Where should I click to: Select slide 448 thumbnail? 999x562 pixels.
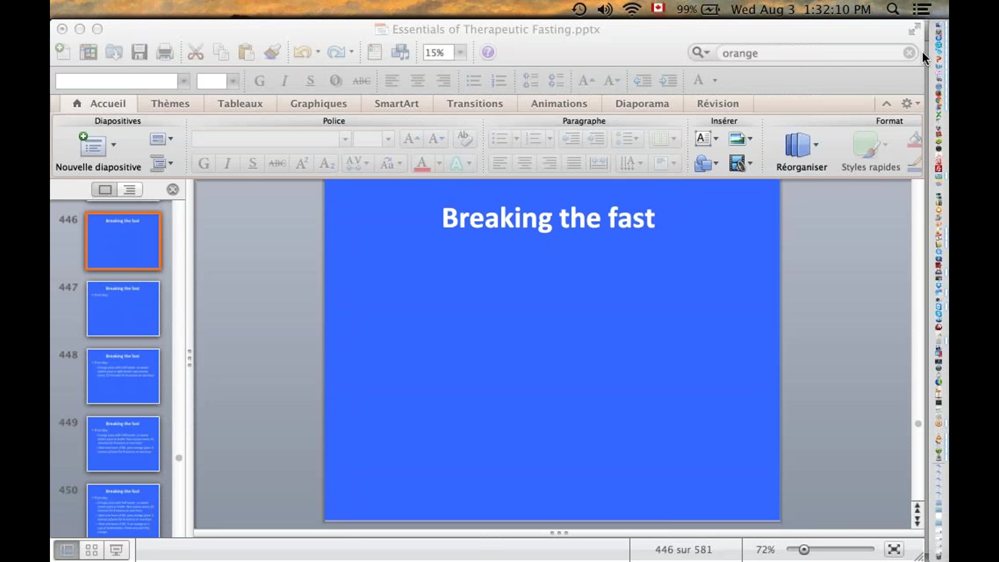(123, 376)
